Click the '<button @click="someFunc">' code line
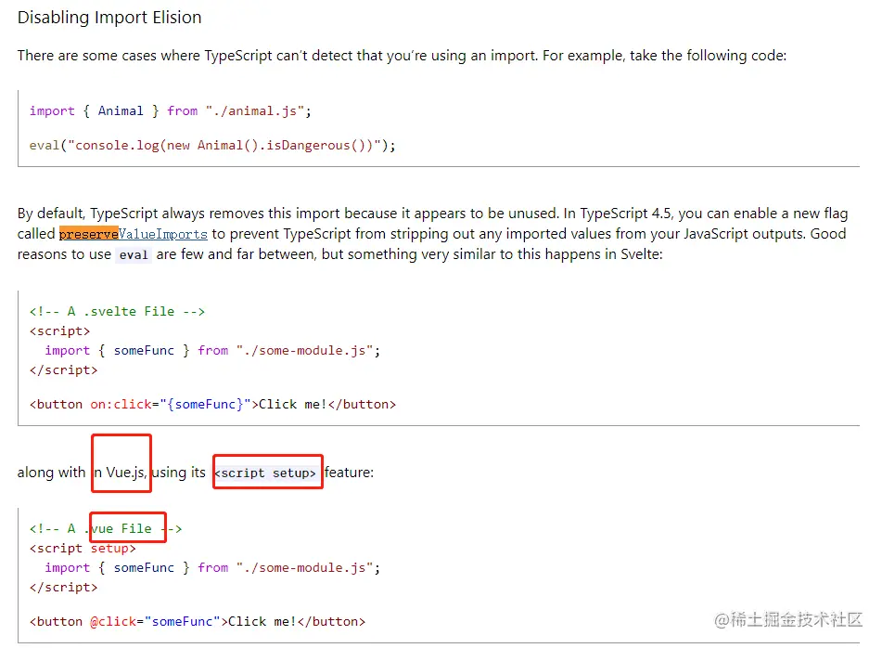The width and height of the screenshot is (882, 648). coord(198,621)
